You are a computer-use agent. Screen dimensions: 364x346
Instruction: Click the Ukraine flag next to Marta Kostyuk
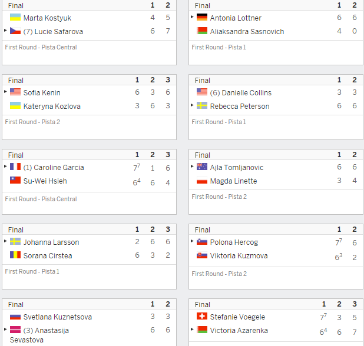click(15, 18)
